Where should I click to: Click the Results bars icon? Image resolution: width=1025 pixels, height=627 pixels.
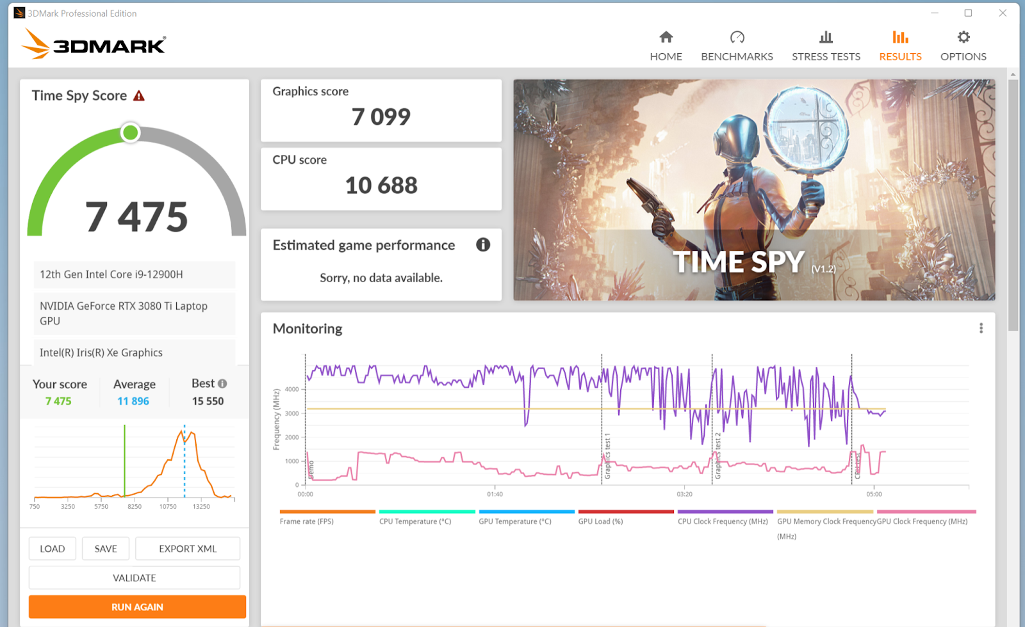(901, 37)
